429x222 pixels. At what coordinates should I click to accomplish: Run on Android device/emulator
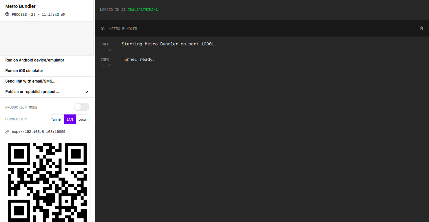(x=35, y=60)
